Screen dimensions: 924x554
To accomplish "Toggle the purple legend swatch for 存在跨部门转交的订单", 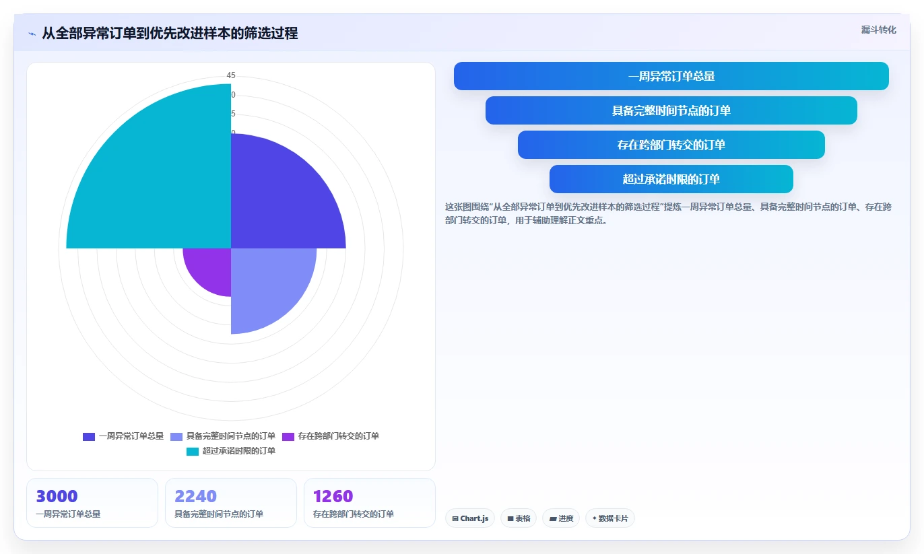I will [288, 436].
